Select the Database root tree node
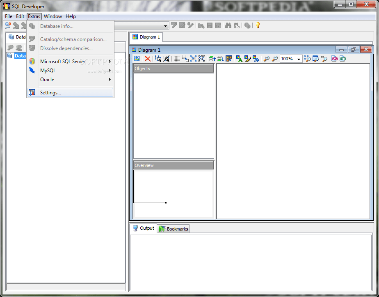Image resolution: width=379 pixels, height=297 pixels. 20,56
